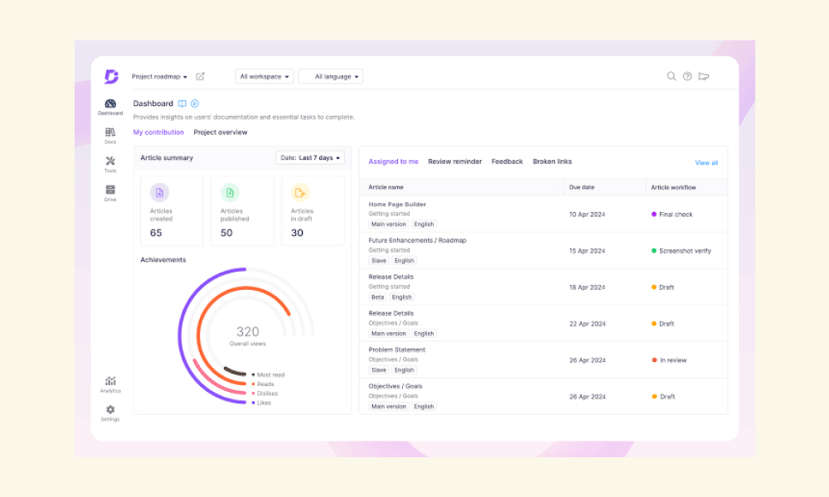Click the In review workflow status
829x497 pixels.
[x=669, y=360]
